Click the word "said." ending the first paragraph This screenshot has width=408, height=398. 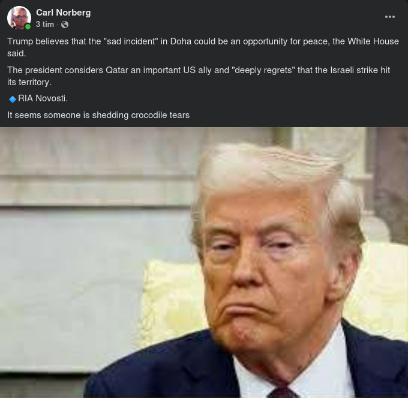[16, 53]
